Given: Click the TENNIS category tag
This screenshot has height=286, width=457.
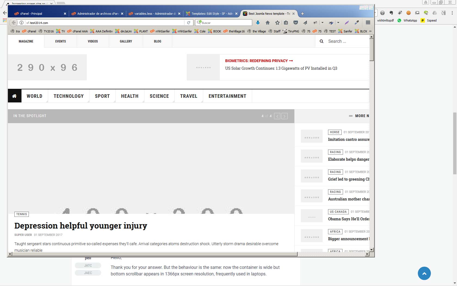Looking at the screenshot, I should pyautogui.click(x=21, y=214).
